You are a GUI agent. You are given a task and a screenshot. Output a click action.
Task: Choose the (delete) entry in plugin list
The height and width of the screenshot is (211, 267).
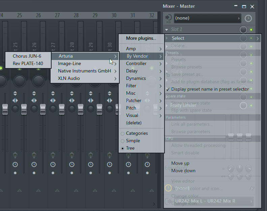tap(141, 123)
